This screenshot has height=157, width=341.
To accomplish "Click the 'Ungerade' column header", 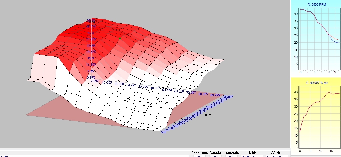I will [x=231, y=153].
